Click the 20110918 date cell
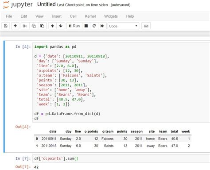 point(49,146)
